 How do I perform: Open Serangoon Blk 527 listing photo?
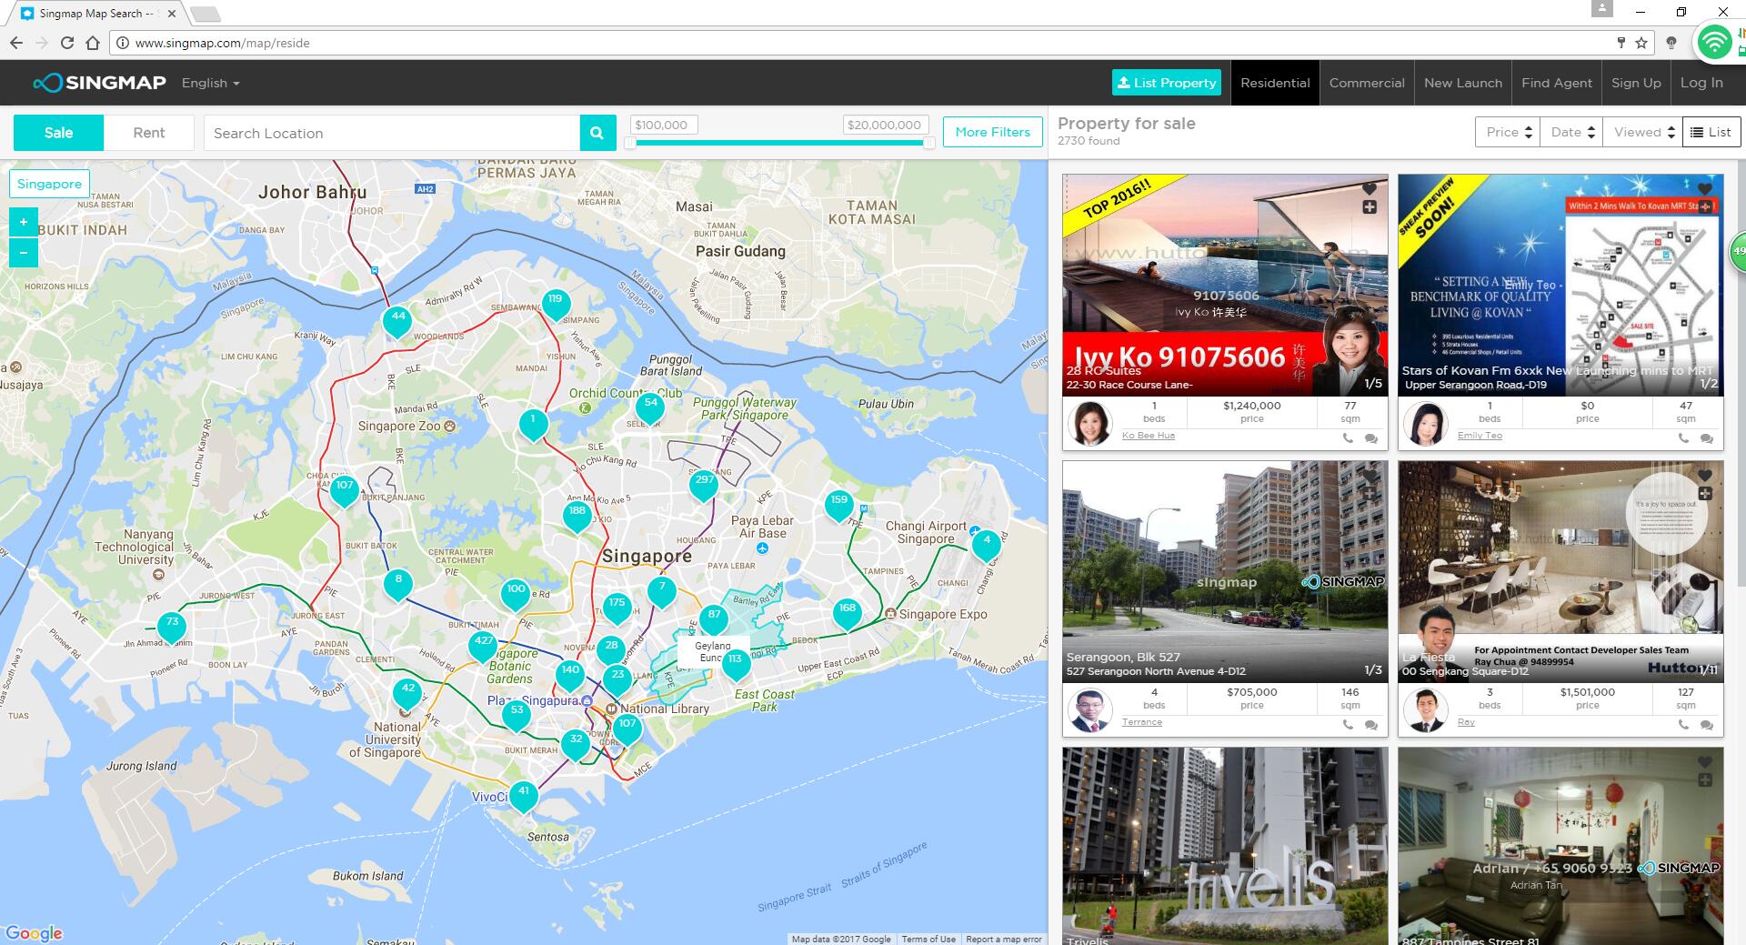point(1225,571)
